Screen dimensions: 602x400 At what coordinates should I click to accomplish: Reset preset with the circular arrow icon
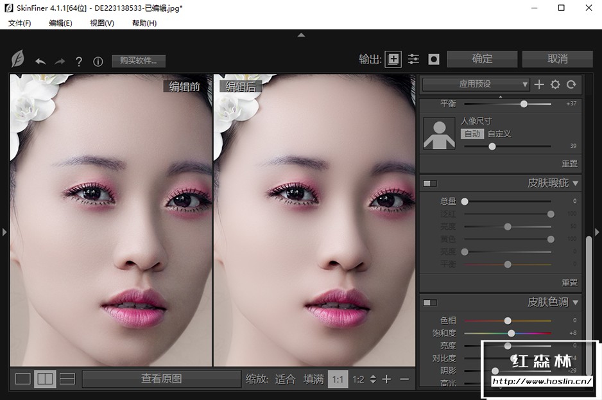(x=571, y=85)
